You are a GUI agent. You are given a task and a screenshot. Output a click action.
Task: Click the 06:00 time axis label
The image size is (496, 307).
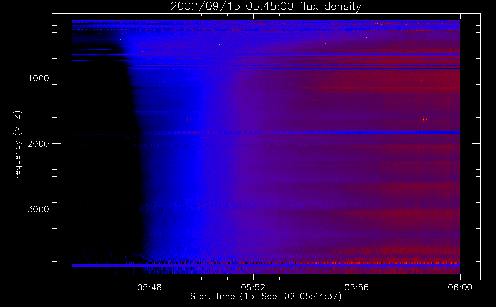pos(460,288)
